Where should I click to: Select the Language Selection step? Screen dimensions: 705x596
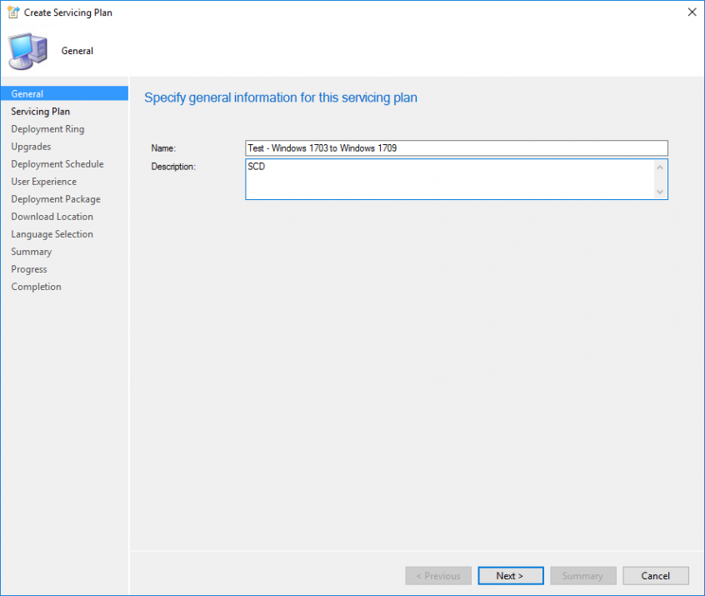pos(52,233)
